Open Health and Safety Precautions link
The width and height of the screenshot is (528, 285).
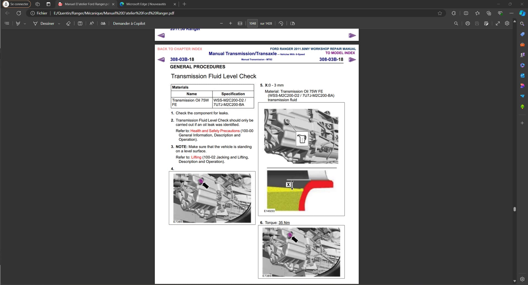[215, 131]
